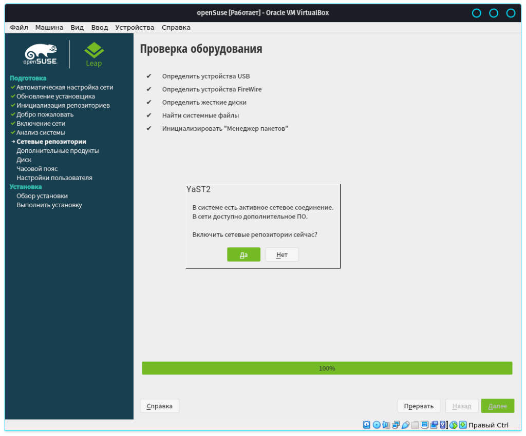Click the 'Установка' section heading
Image resolution: width=526 pixels, height=436 pixels.
tap(26, 187)
